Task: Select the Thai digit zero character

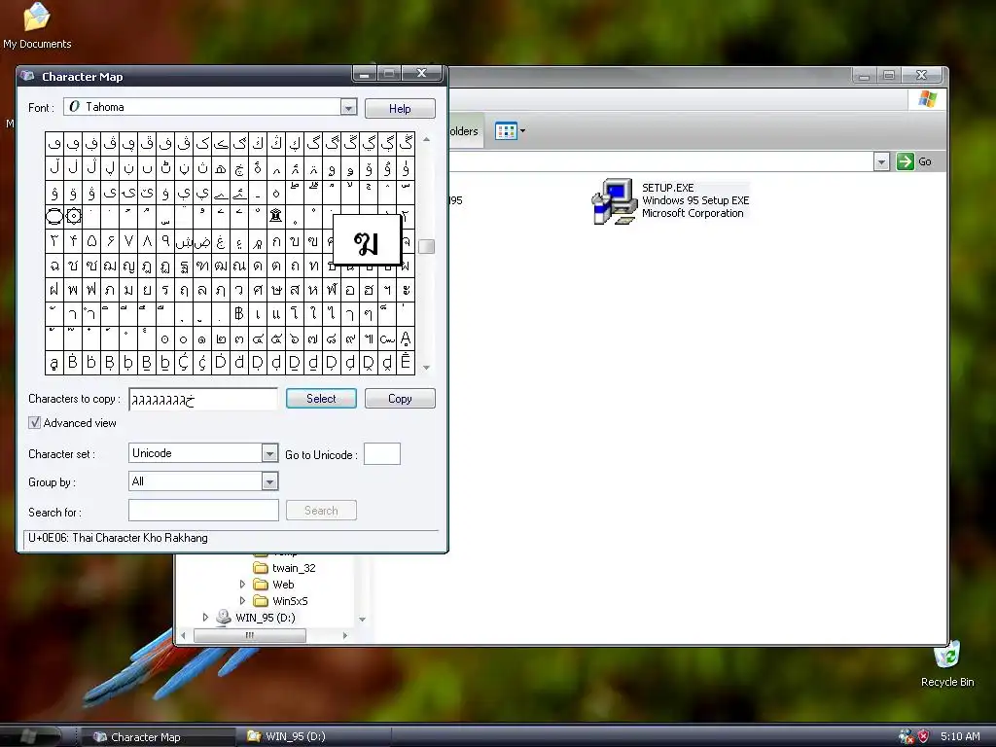Action: coord(184,338)
